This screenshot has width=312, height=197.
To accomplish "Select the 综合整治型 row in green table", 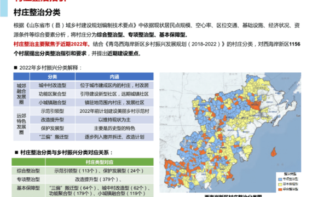I will point(83,171).
